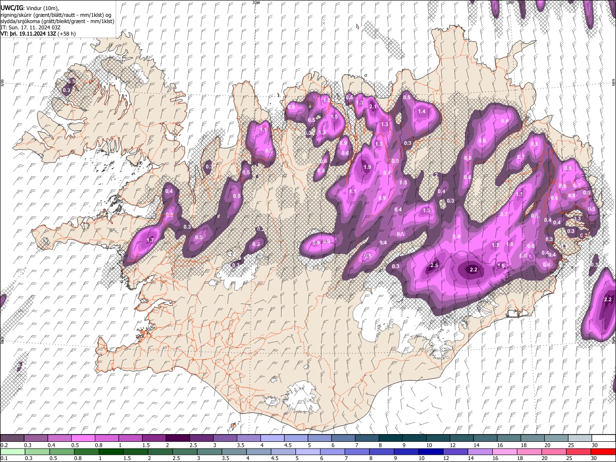This screenshot has height=462, width=616.
Task: Click the 0.2 label on the snow legend
Action: pyautogui.click(x=4, y=445)
